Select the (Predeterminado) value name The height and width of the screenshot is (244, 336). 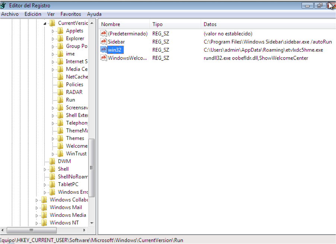tap(128, 33)
